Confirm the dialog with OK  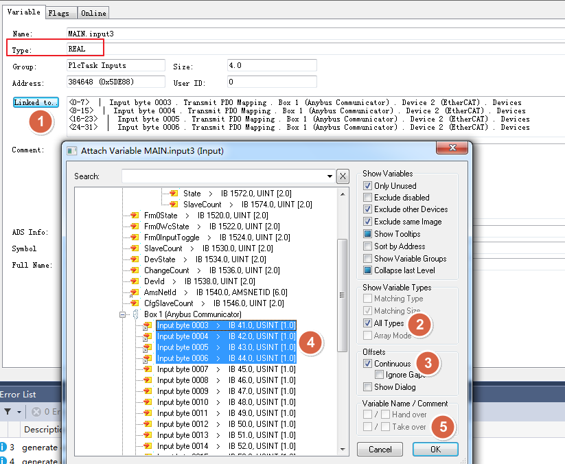click(x=435, y=449)
